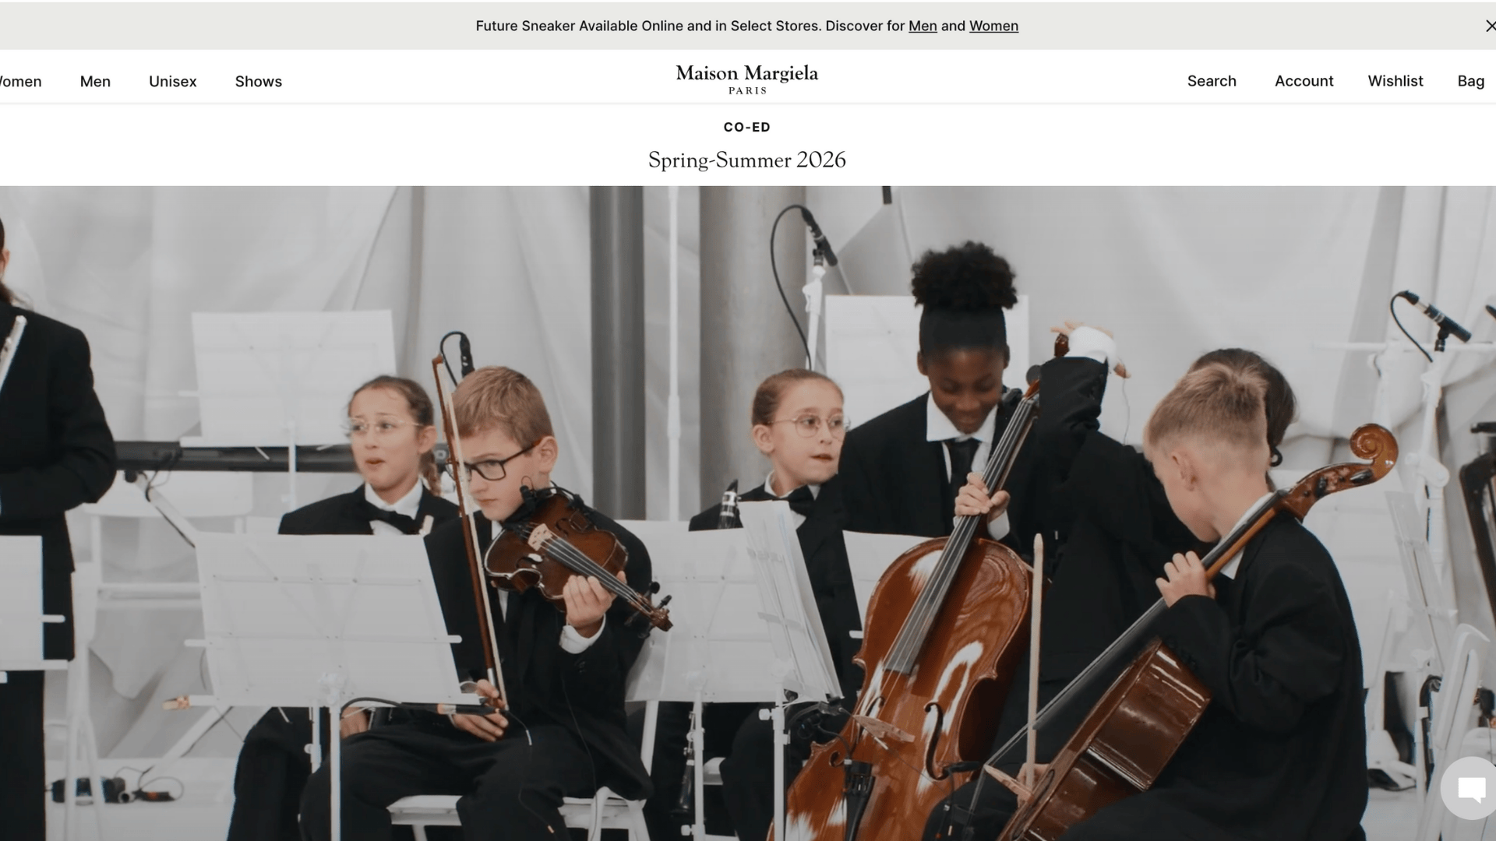Screen dimensions: 1496x841
Task: Open the Unisex navigation menu
Action: (173, 81)
